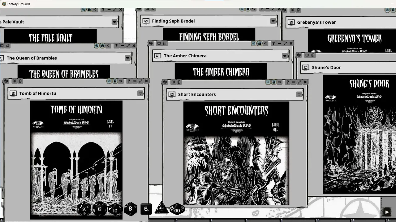Roll the percentile 00 die

coord(177,210)
